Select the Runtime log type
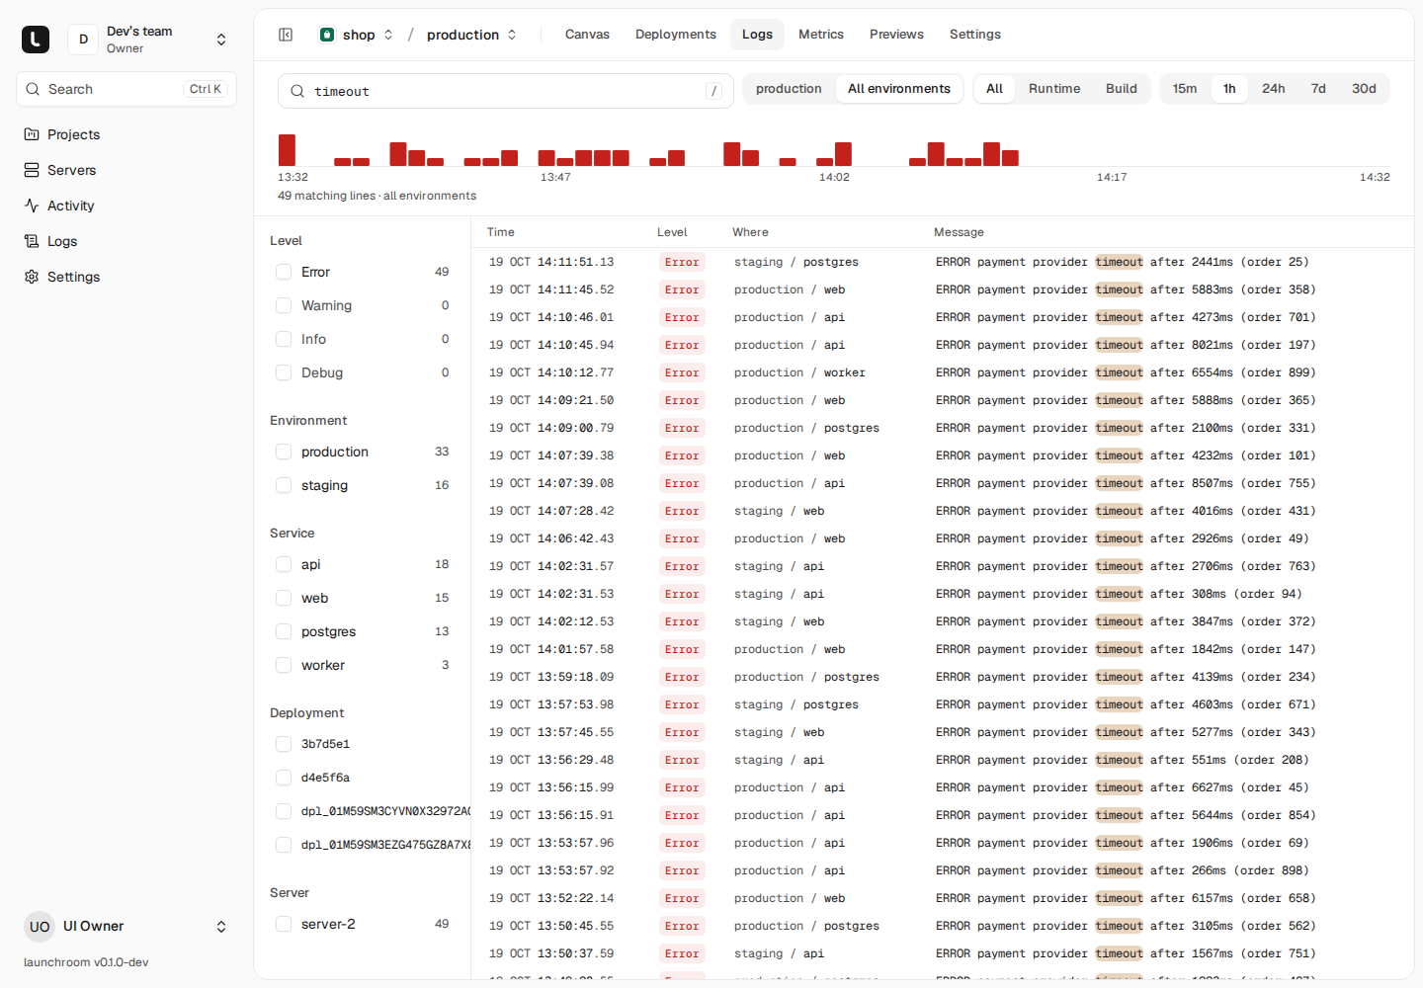 coord(1054,89)
